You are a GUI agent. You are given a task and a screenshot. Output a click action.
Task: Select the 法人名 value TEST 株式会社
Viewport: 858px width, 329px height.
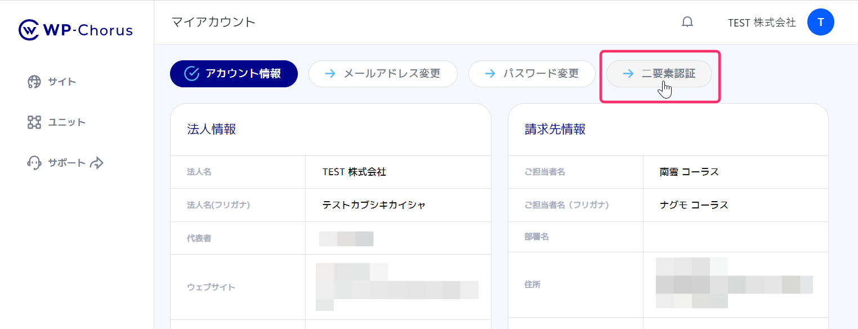point(354,172)
